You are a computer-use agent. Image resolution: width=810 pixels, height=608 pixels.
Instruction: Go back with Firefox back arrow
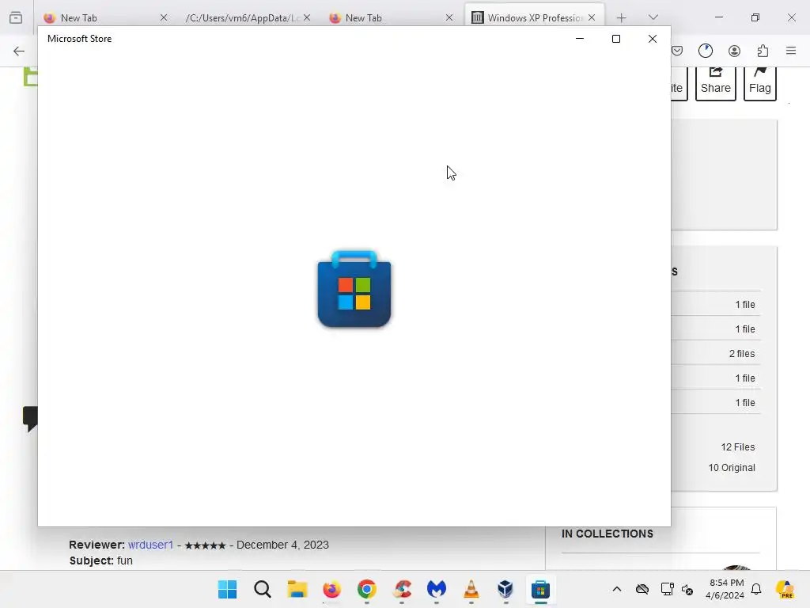click(19, 51)
